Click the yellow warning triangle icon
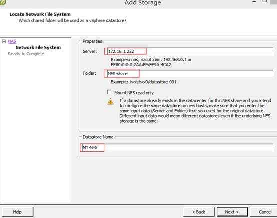Screen dimensions: 277x218 coord(111,102)
